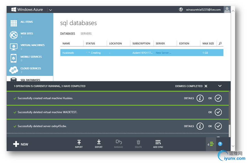Click the page scrollbar up arrow
This screenshot has height=163, width=247.
click(233, 11)
